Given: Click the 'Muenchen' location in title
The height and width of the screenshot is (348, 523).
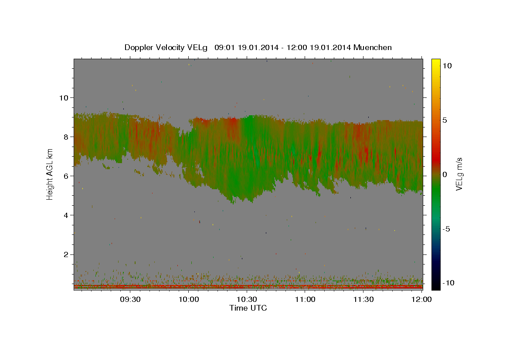Looking at the screenshot, I should click(x=373, y=47).
